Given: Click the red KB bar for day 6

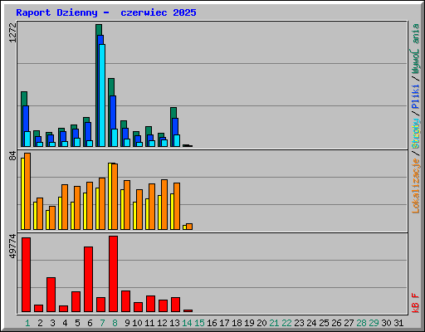Looking at the screenshot, I should [88, 280].
